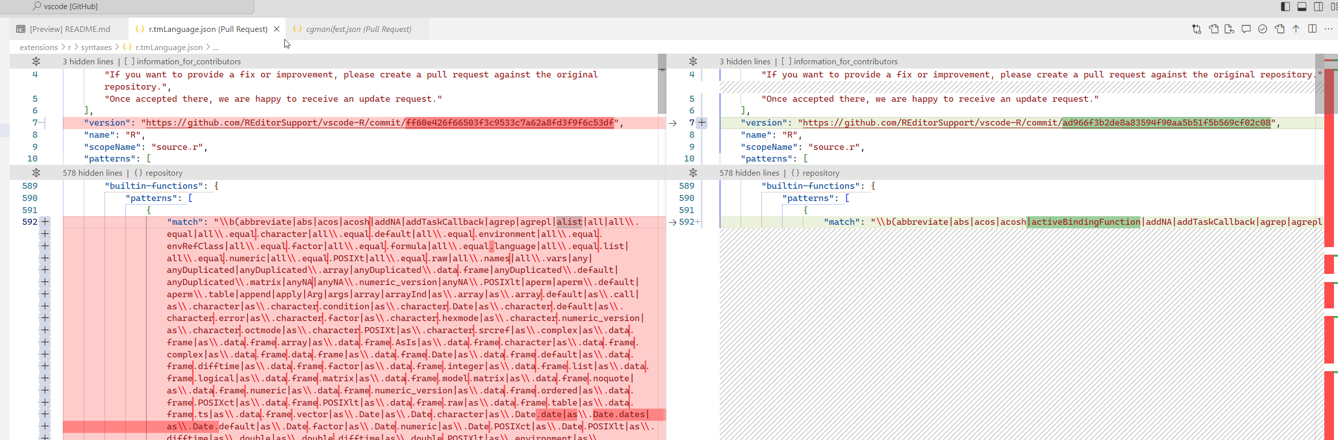
Task: Mark file as viewed with the checkmark circle
Action: coord(1262,29)
